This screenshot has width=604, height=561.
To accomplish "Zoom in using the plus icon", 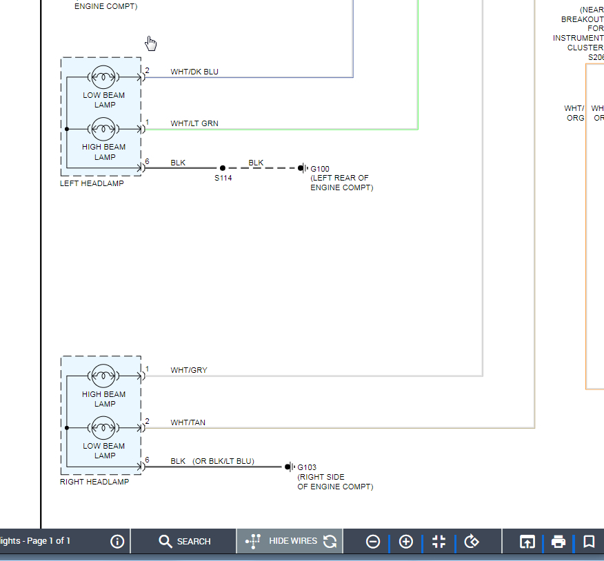I will tap(406, 542).
